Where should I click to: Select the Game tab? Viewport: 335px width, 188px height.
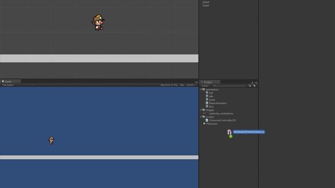click(x=10, y=81)
